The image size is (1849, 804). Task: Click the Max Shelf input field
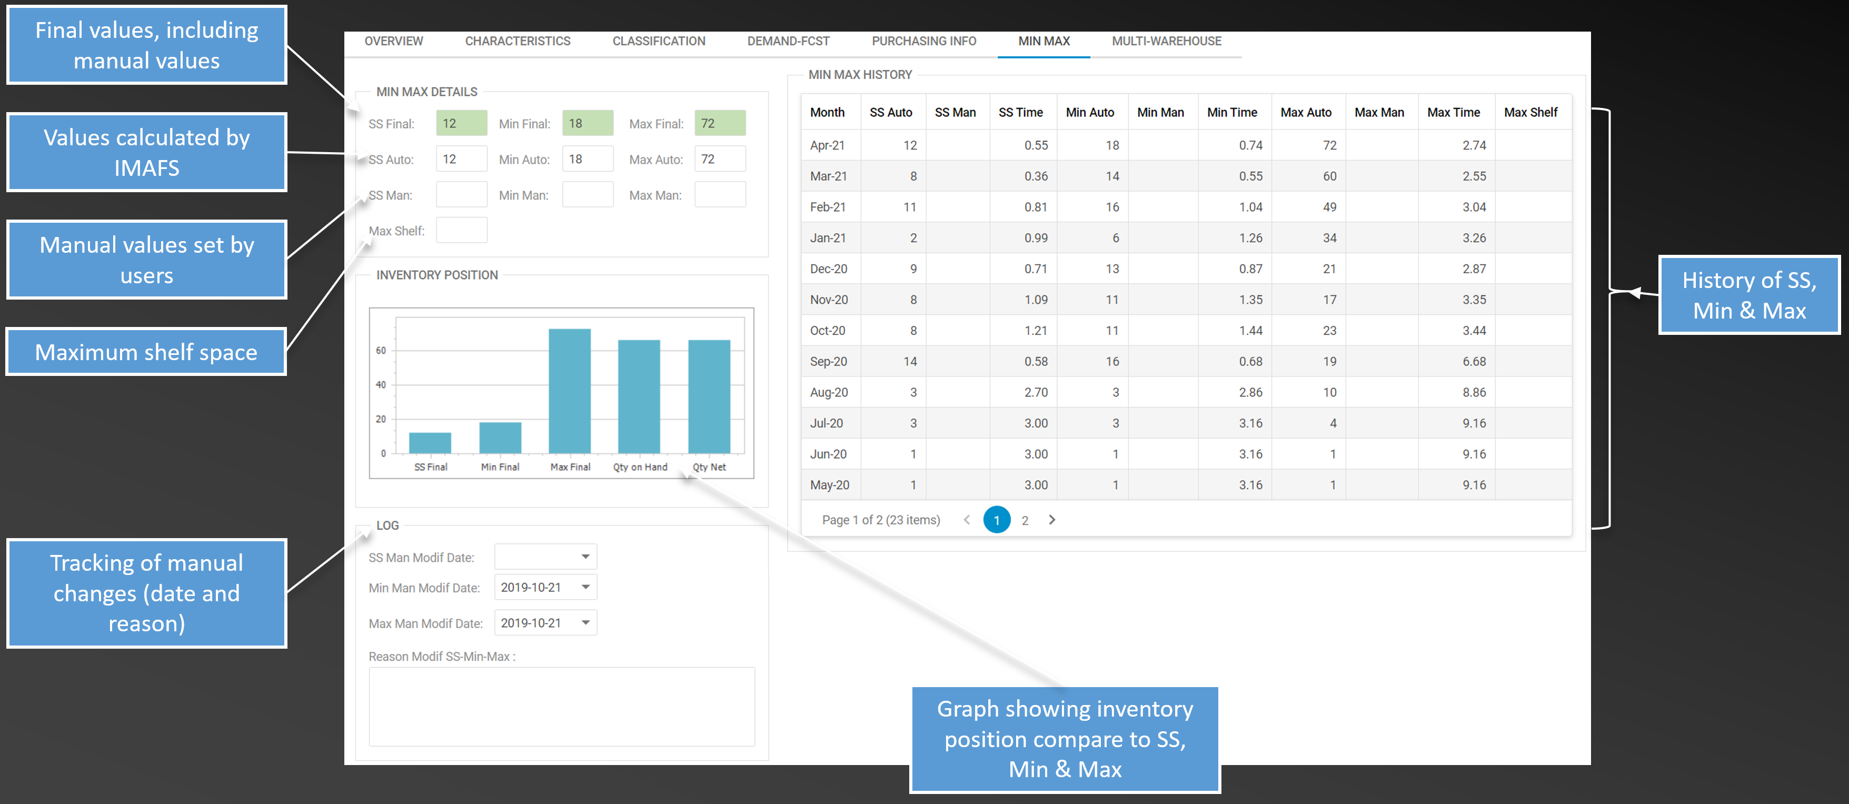tap(462, 229)
